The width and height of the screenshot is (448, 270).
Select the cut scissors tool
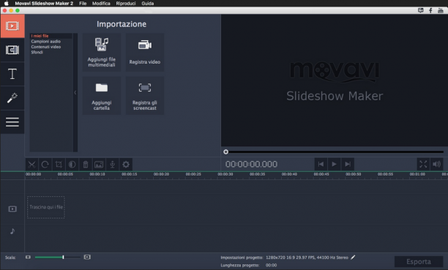(31, 165)
